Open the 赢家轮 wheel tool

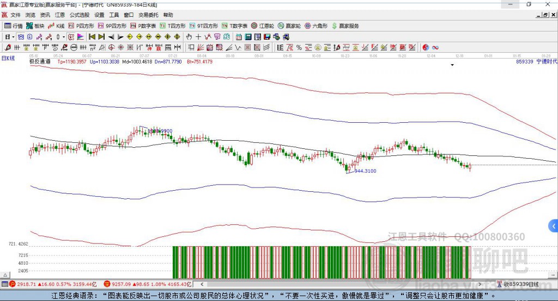click(289, 26)
